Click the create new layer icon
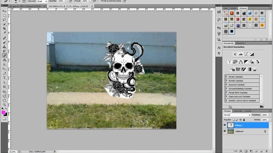This screenshot has width=273, height=153. pos(261,151)
